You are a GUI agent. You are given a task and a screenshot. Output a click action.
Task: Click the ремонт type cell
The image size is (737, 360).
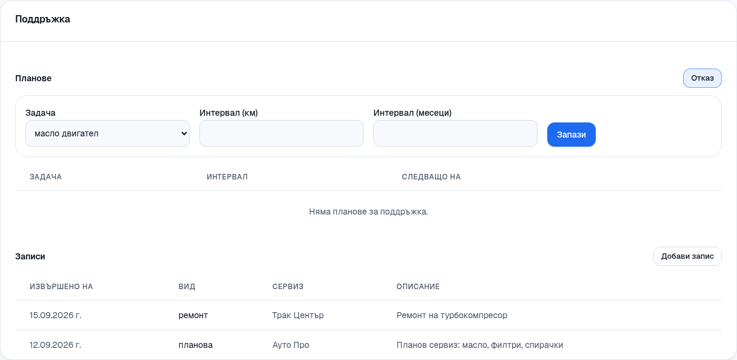click(x=193, y=315)
